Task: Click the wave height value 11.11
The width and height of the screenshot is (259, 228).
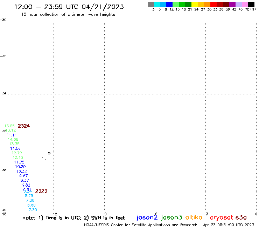Action: pos(12,135)
